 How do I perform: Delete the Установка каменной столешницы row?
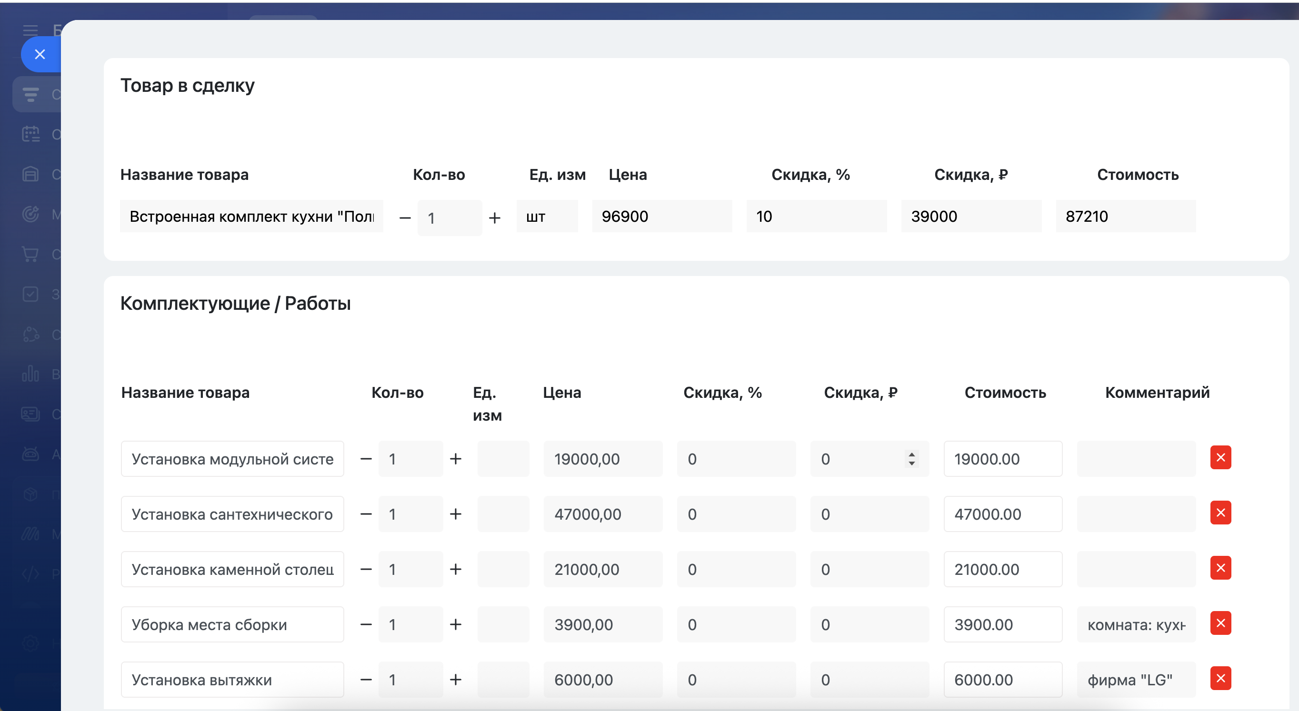(x=1220, y=568)
